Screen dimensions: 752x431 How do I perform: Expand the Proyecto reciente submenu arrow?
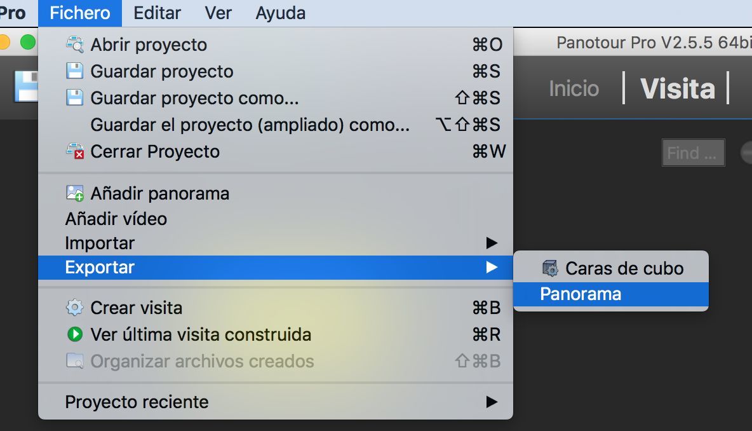coord(492,402)
